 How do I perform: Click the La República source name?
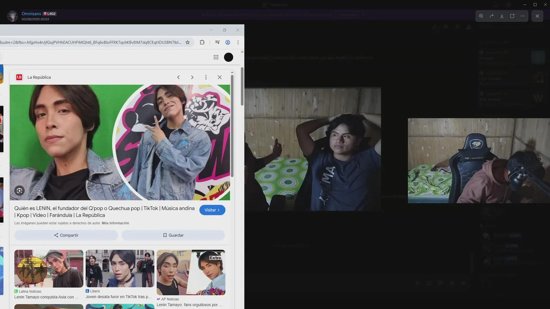coord(39,77)
